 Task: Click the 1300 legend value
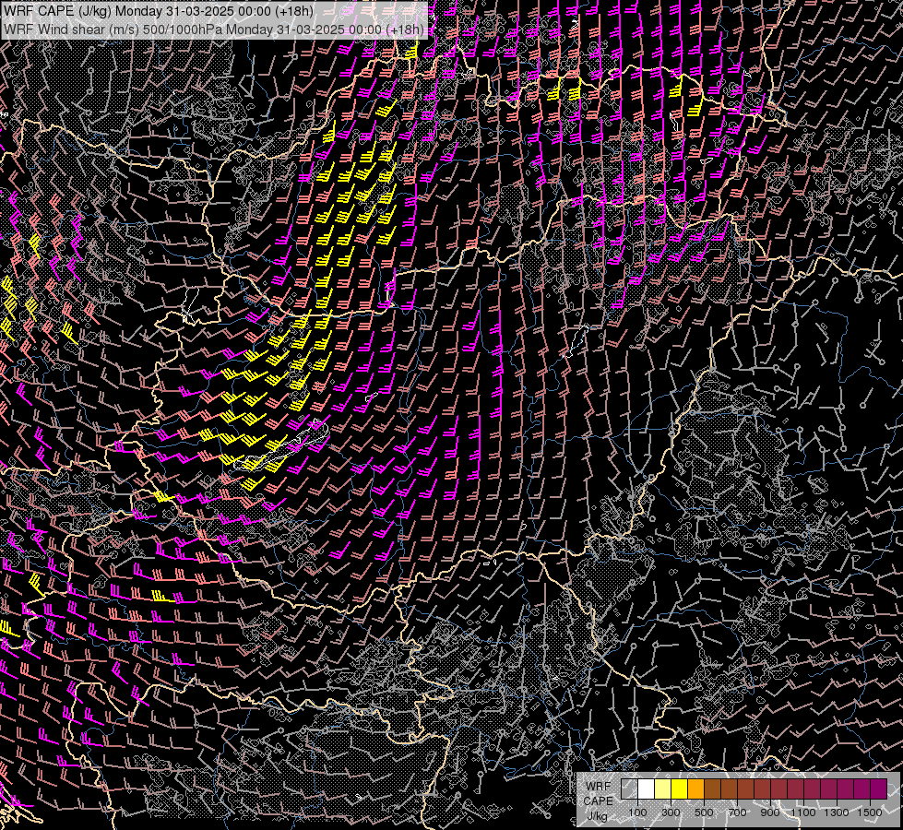coord(837,812)
